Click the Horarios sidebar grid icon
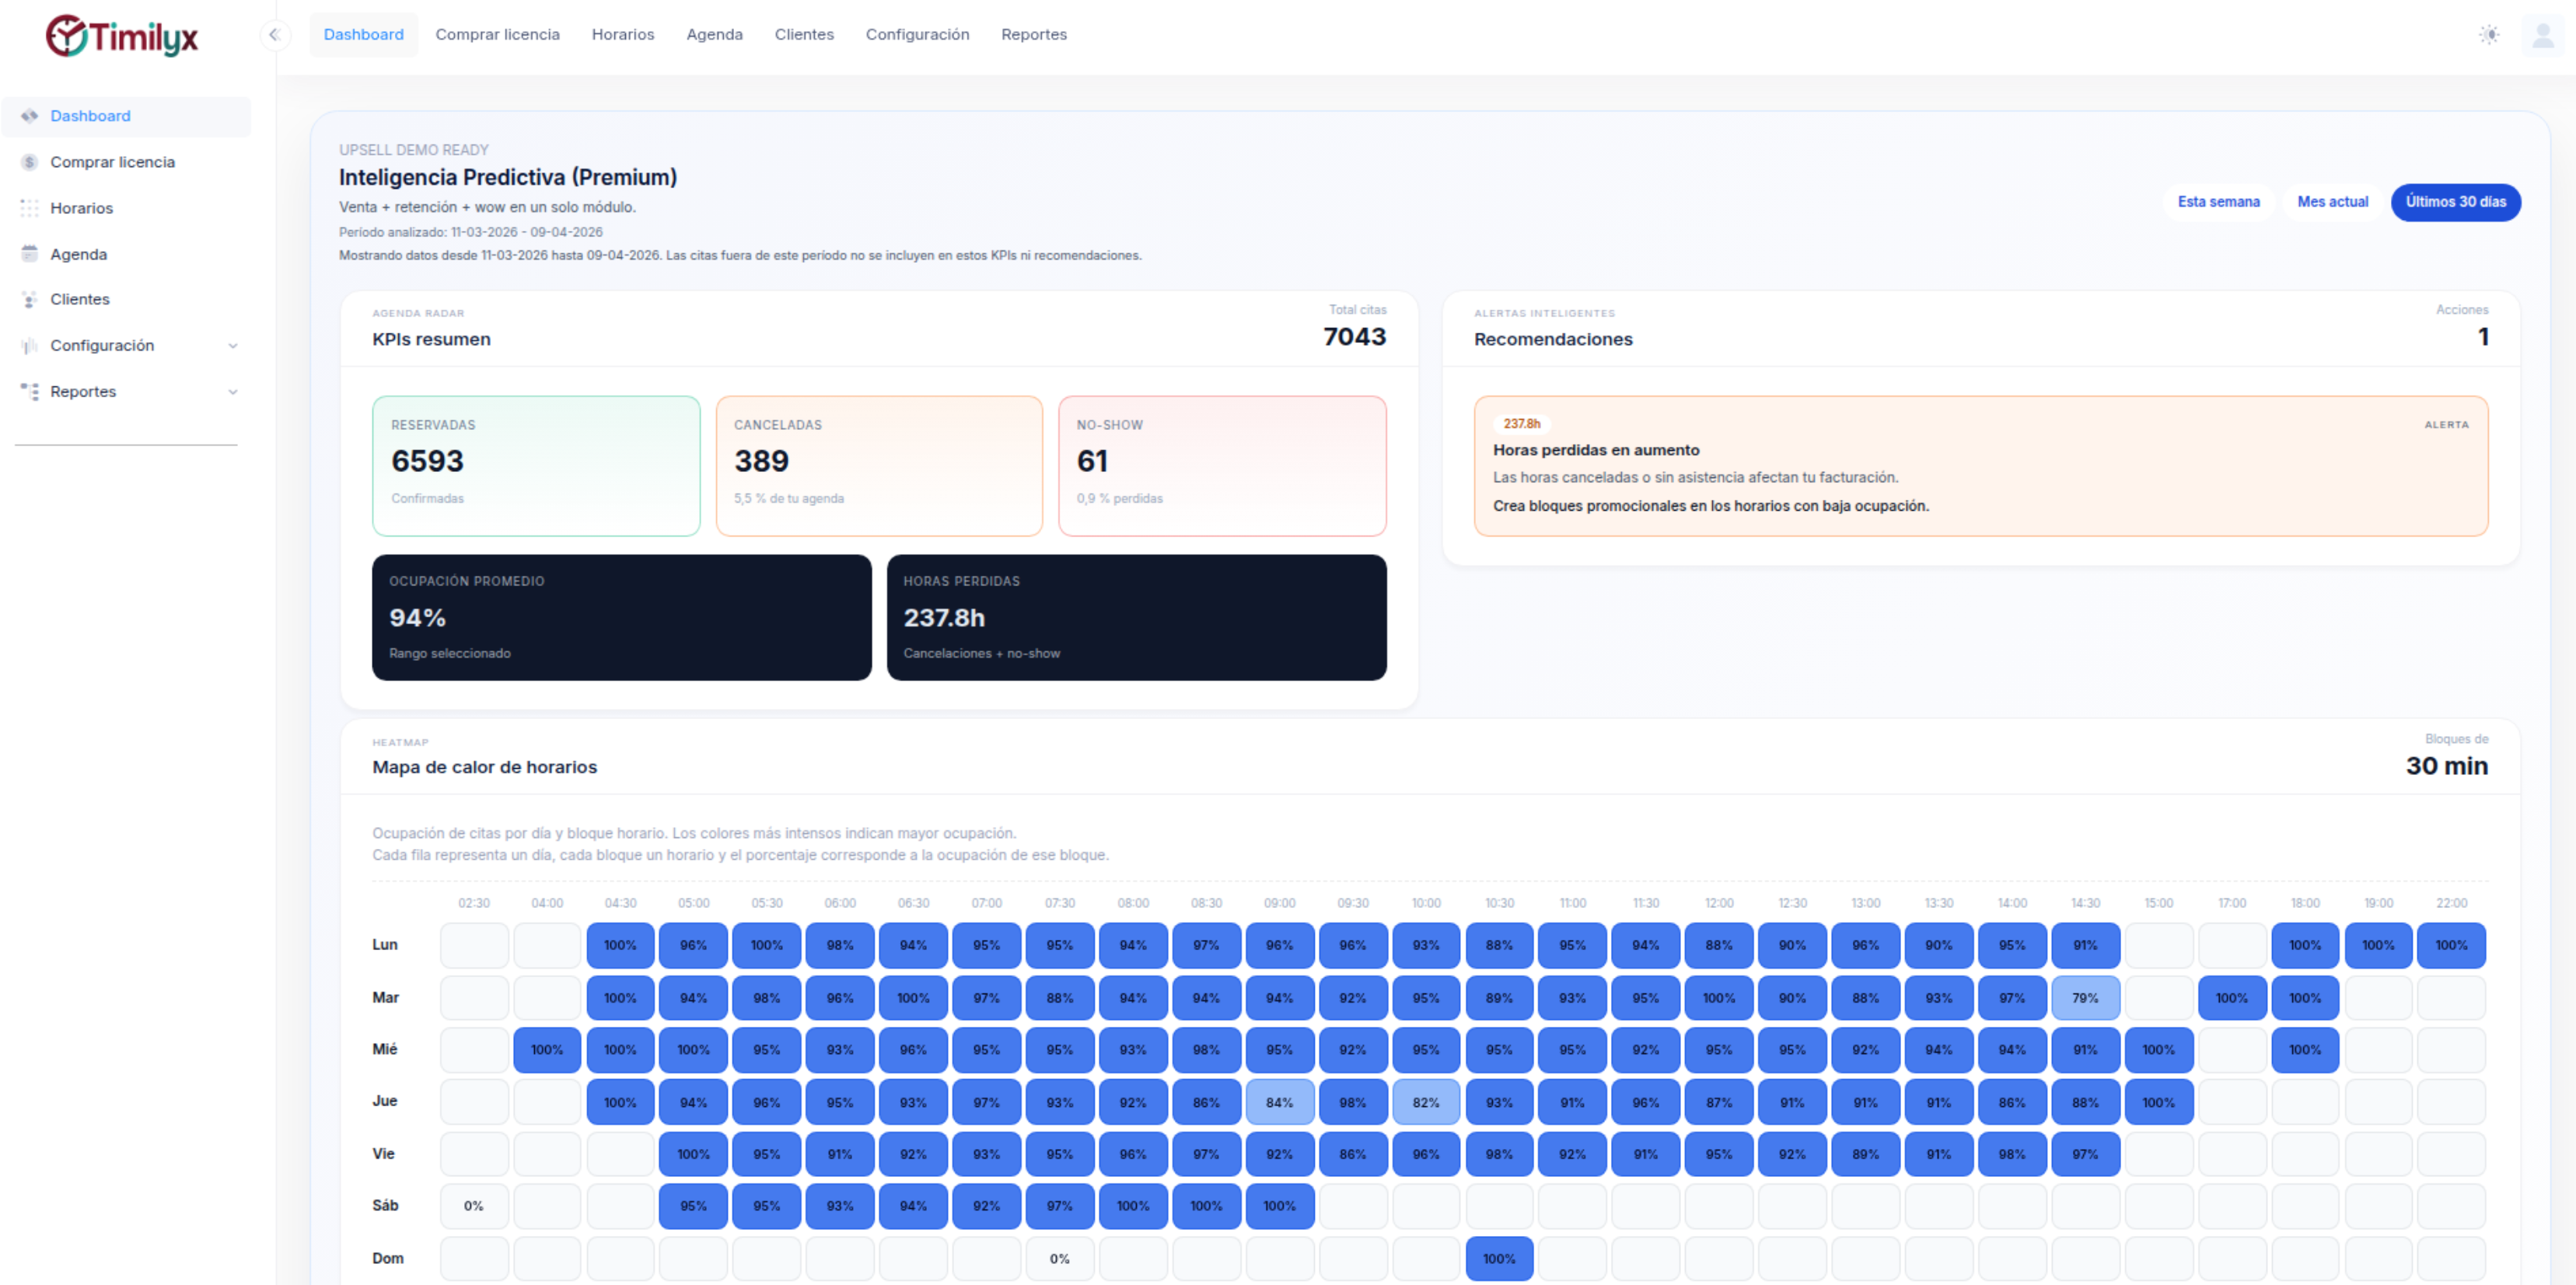 click(x=29, y=208)
